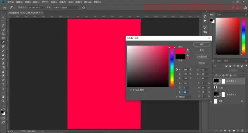Open the Color panel flyout menu
248x133 pixels.
coord(246,14)
